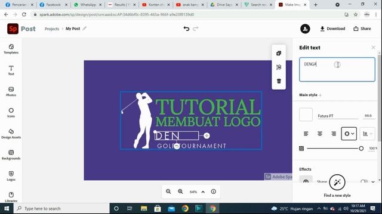382x214 pixels.
Task: Click the font size 66.6 field
Action: 368,116
